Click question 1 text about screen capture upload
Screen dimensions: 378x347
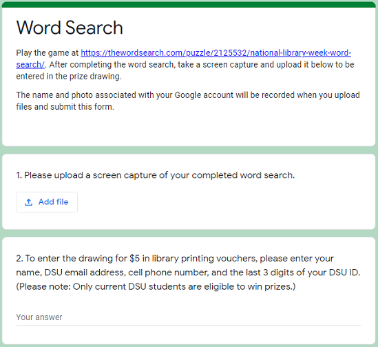click(x=156, y=175)
